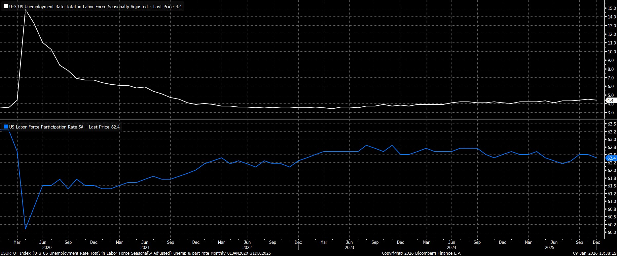The image size is (617, 256).
Task: Click the USURTOT Index description in the footer
Action: [135, 253]
